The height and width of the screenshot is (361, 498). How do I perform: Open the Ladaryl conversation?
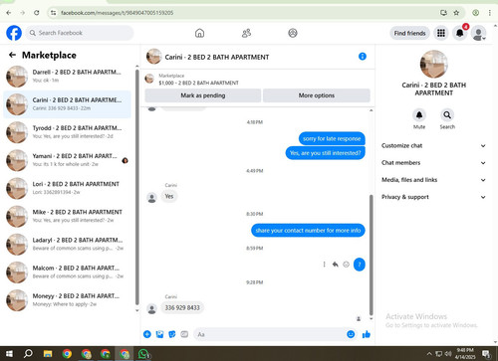tap(68, 245)
